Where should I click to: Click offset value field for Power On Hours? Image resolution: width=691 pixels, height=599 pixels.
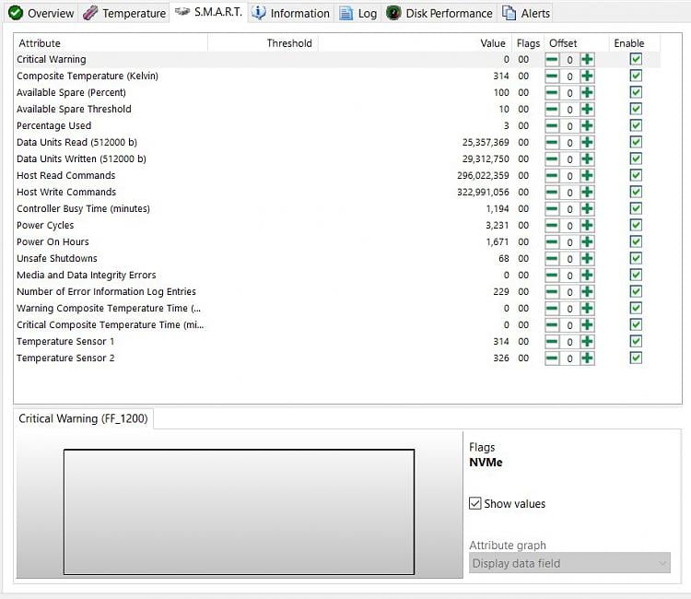[569, 242]
